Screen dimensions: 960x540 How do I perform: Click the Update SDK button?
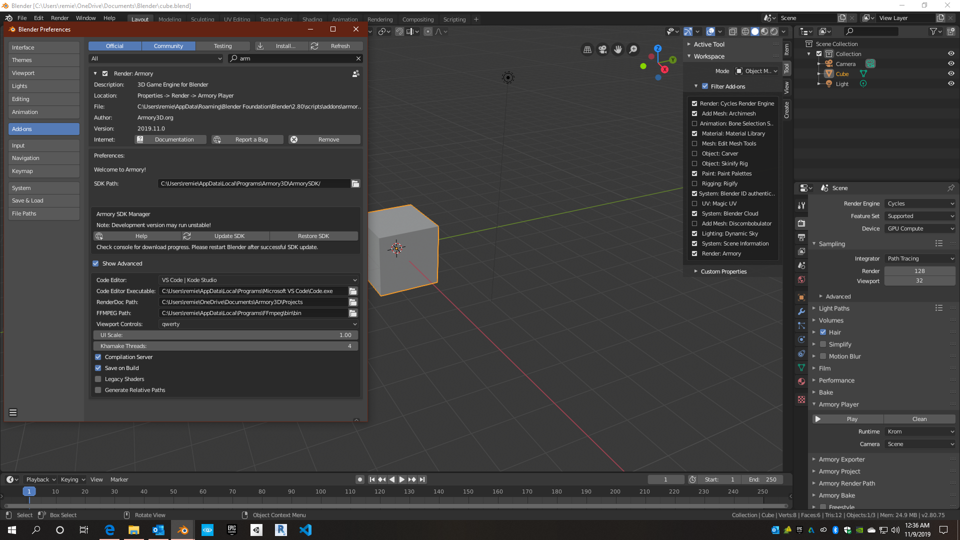(x=229, y=236)
